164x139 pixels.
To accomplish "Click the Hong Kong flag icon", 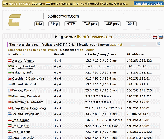I will click(x=9, y=108).
